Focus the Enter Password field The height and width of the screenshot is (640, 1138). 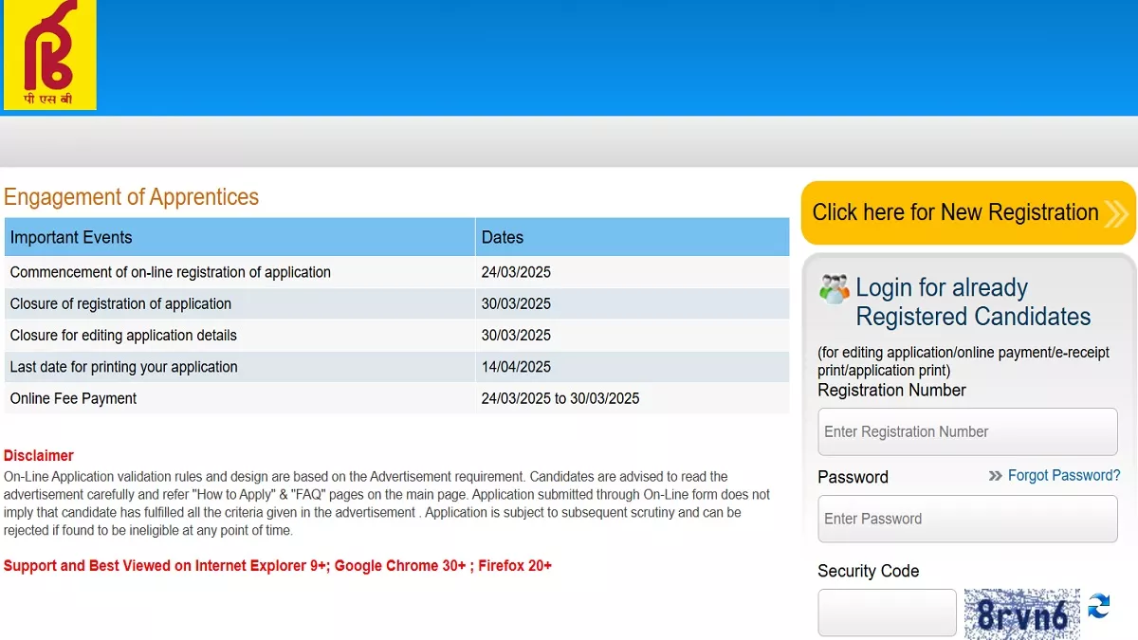click(967, 519)
